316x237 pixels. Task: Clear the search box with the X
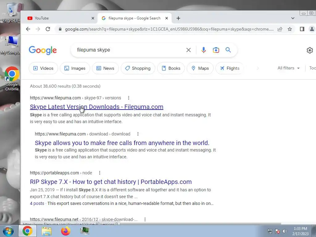pos(189,50)
